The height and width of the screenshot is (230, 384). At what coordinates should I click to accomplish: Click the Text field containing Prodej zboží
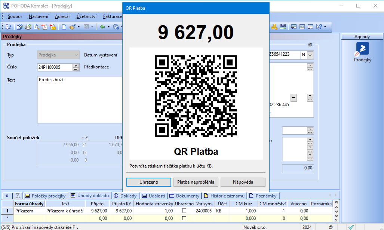pos(80,99)
